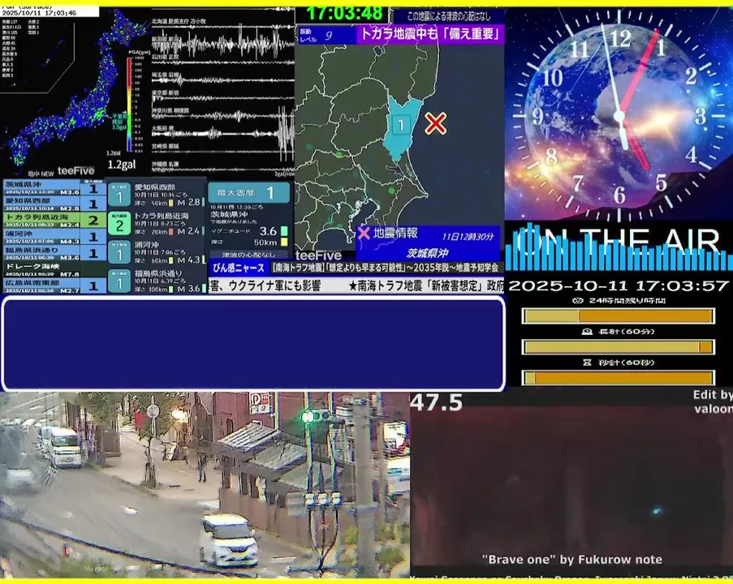733x584 pixels.
Task: Click the yellow square beside depth 50km
Action: 284,242
